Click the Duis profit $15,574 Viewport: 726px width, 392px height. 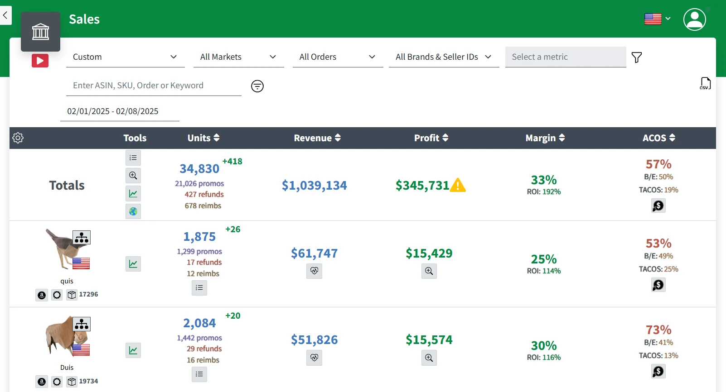coord(429,339)
